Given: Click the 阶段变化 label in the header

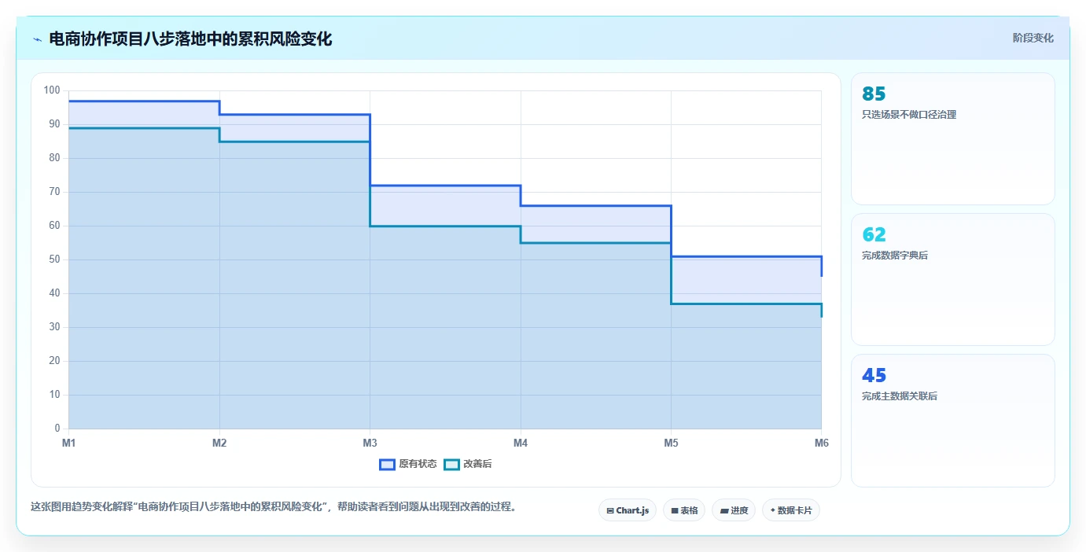Looking at the screenshot, I should [x=1033, y=38].
